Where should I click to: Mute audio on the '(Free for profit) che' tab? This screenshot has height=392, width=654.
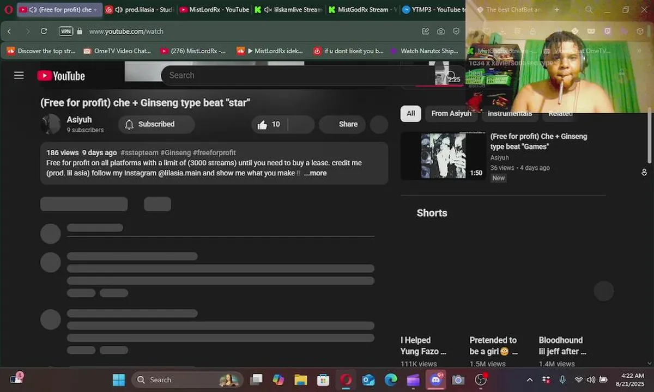pyautogui.click(x=33, y=10)
